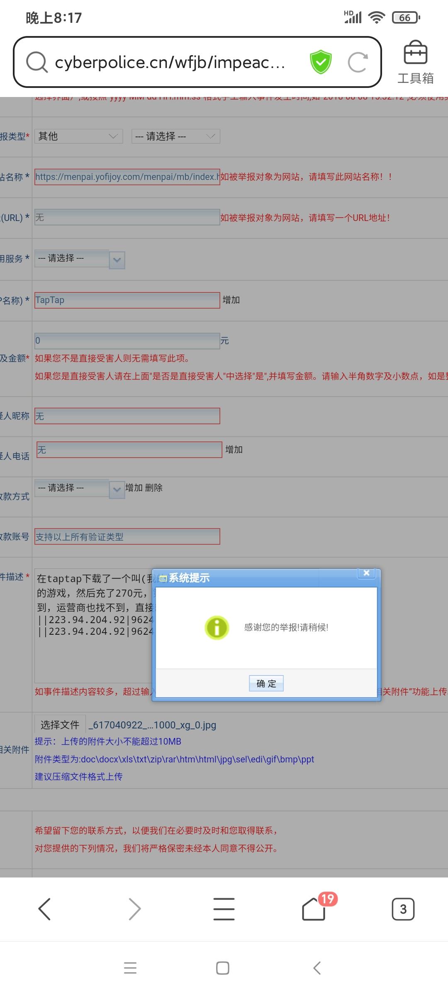Screen dimensions: 448x995
Task: Close the 系统提示 dialog with X
Action: 366,573
